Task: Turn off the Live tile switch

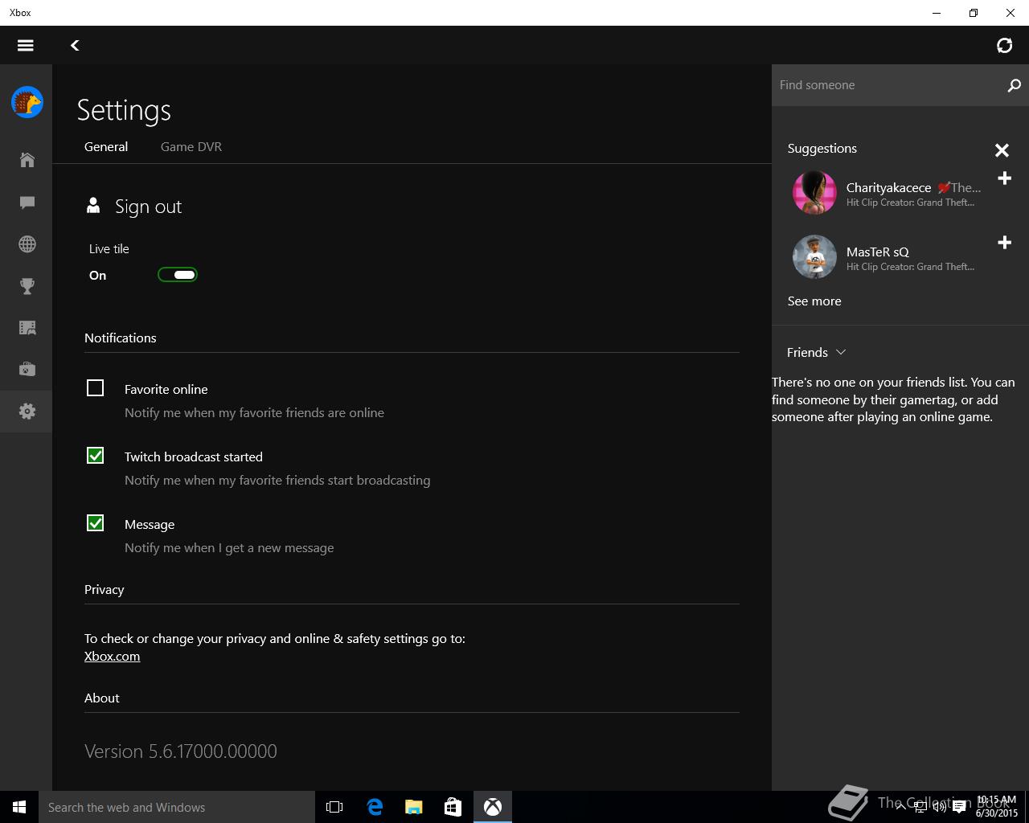Action: 178,275
